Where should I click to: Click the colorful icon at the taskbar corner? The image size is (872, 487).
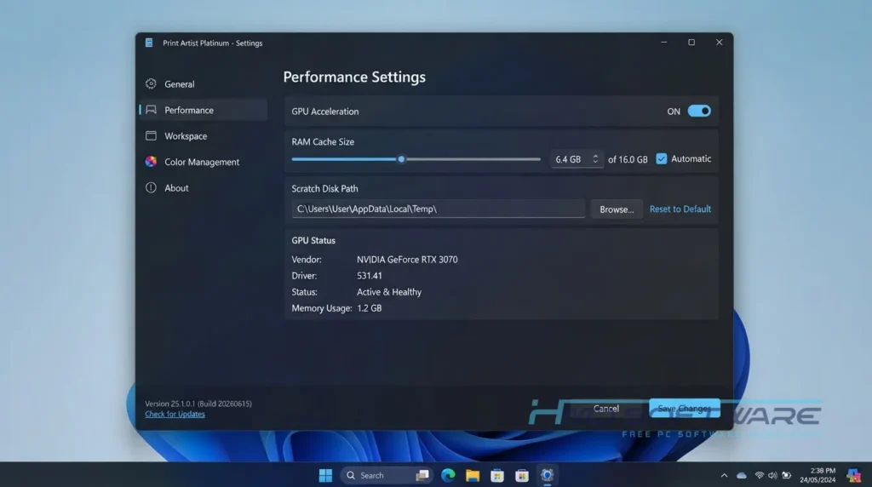tap(853, 475)
